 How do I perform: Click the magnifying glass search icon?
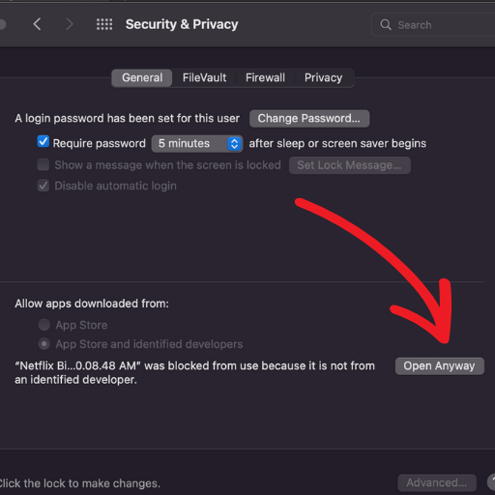pos(386,25)
